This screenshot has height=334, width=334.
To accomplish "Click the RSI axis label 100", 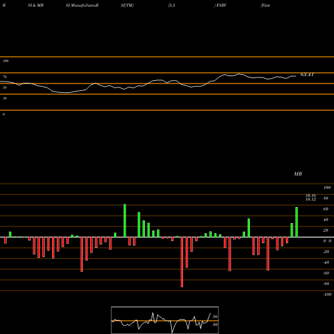I will tap(5, 61).
